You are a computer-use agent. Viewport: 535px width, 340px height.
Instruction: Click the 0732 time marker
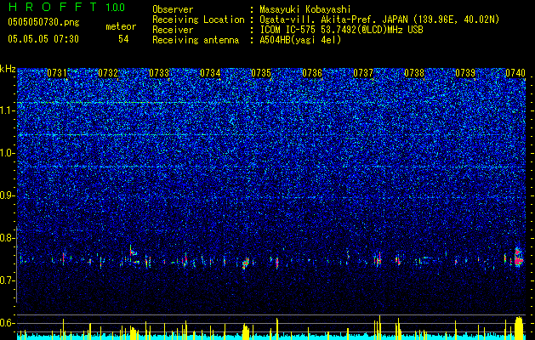tap(108, 73)
